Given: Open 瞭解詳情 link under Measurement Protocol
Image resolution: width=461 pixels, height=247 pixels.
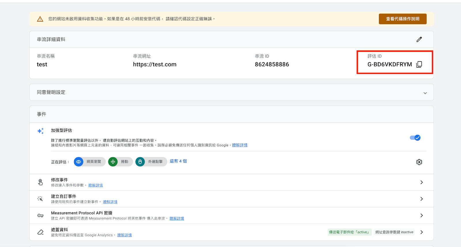Looking at the screenshot, I should [177, 219].
